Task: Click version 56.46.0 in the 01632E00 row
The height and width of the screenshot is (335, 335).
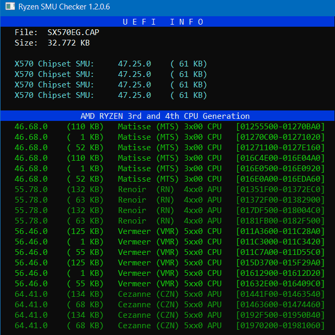Action: [x=31, y=284]
